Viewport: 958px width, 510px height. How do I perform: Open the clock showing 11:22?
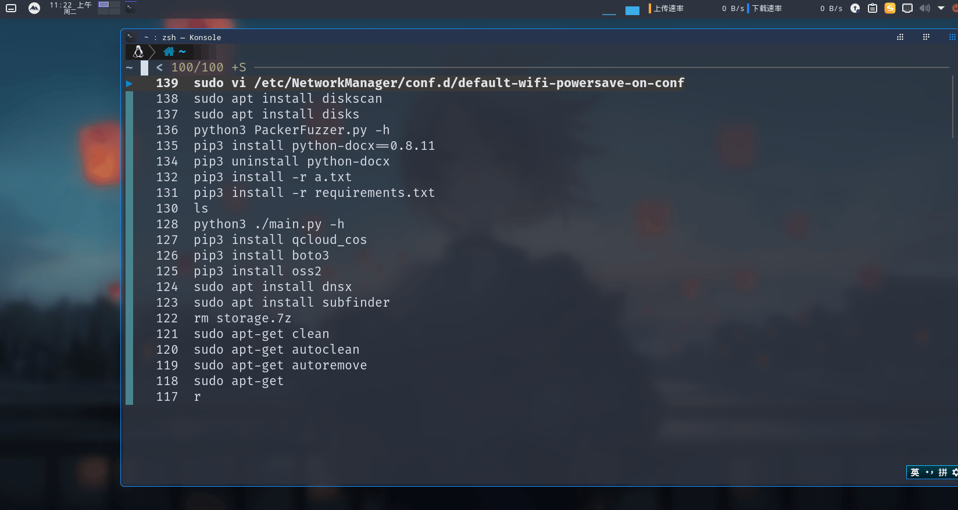[x=70, y=8]
